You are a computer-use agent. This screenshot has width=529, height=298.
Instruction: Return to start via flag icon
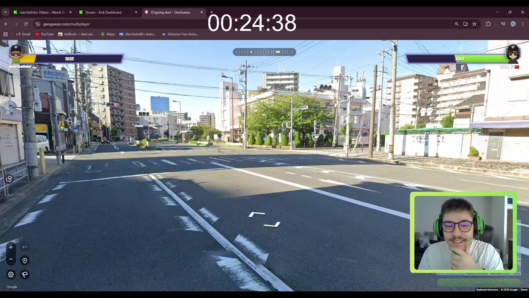coord(25,274)
